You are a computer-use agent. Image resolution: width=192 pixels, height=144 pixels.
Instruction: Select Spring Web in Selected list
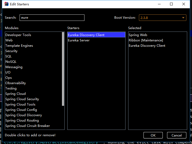coord(138,35)
